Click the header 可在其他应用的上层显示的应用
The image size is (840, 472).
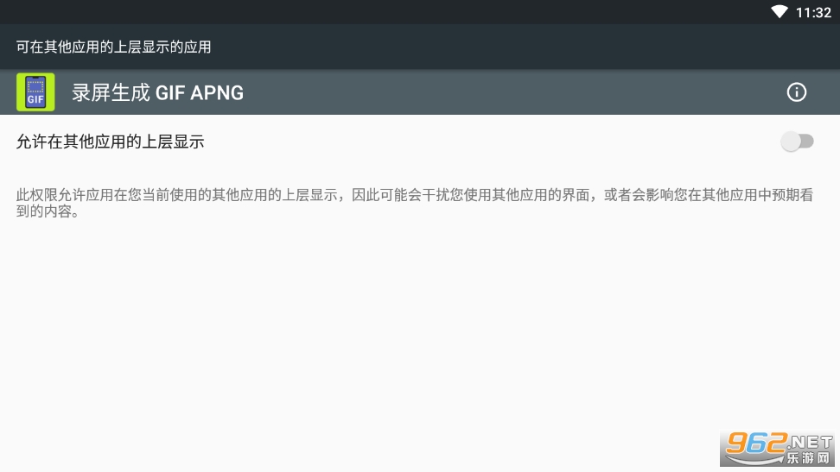(x=113, y=47)
